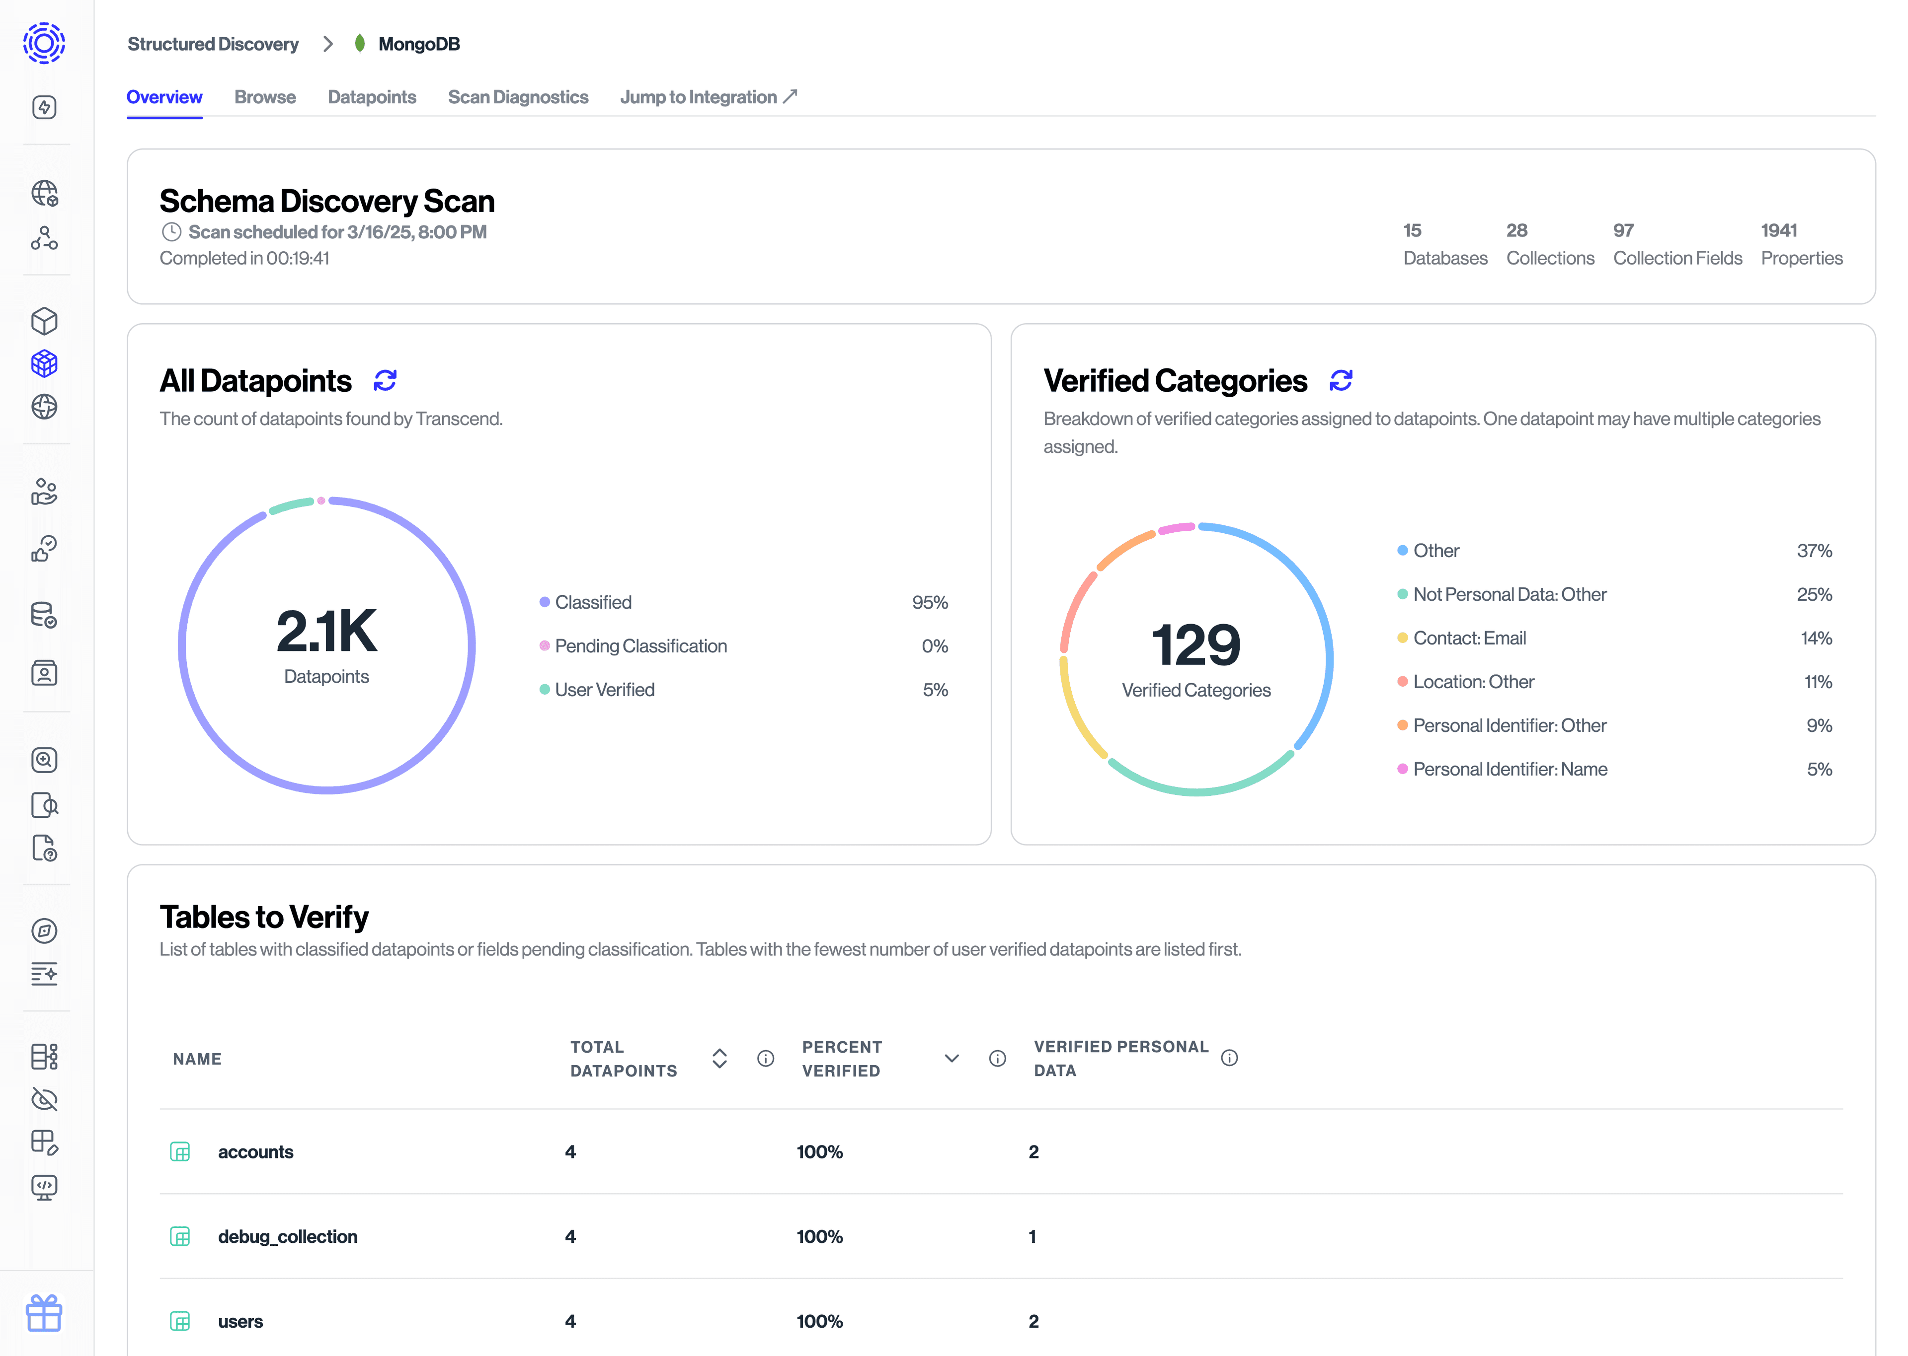Refresh the All Datapoints chart
The height and width of the screenshot is (1356, 1908).
(385, 381)
